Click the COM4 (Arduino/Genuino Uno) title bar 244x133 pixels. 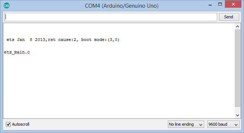(122, 6)
